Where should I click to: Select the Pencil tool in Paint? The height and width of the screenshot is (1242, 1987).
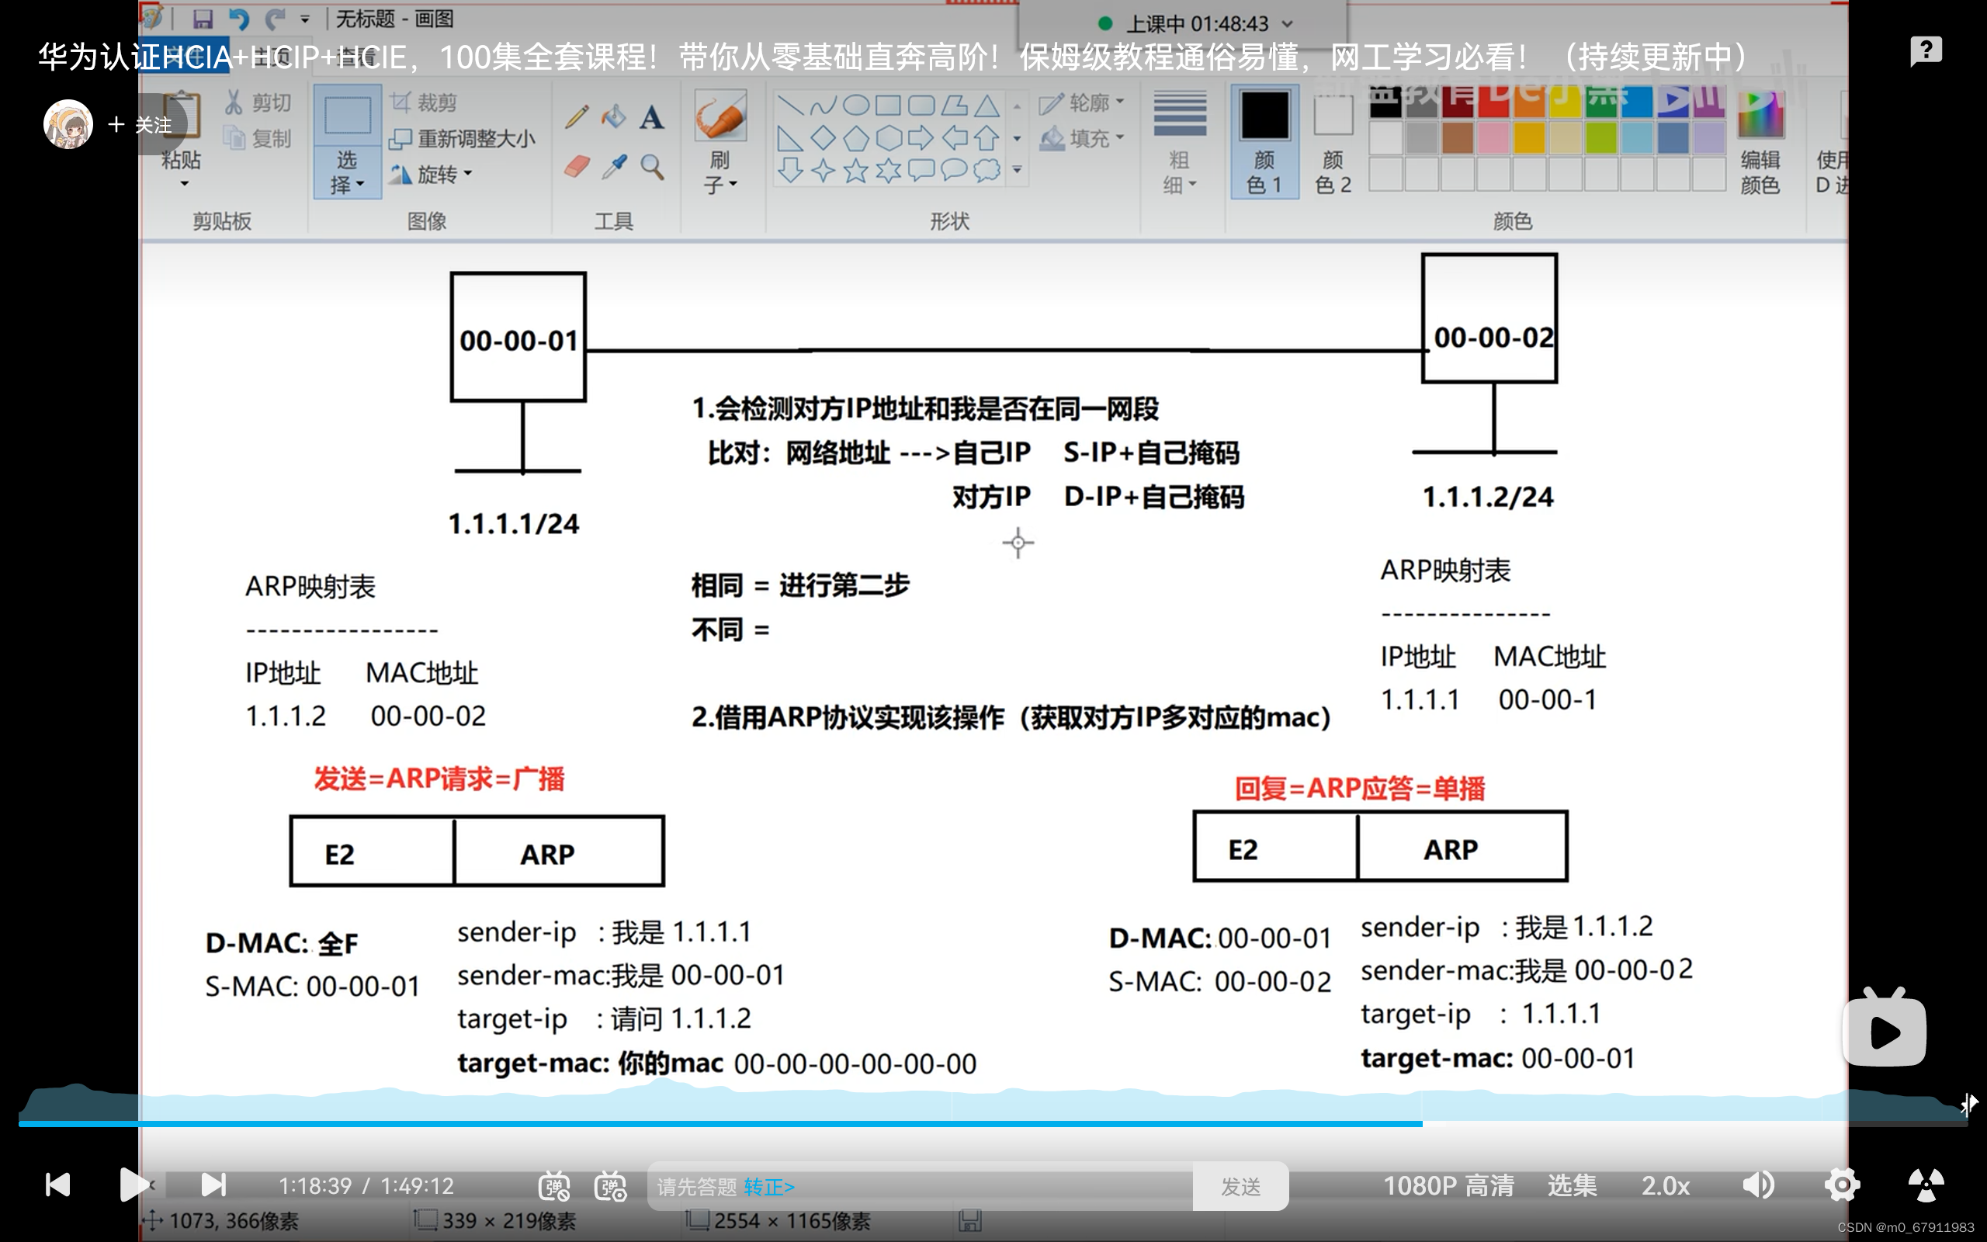(x=577, y=116)
